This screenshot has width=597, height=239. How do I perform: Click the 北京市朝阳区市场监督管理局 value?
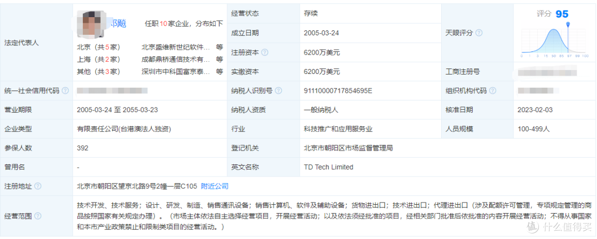tap(348, 148)
